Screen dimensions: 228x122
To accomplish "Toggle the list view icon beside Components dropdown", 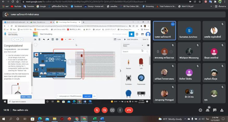I will 148,45.
